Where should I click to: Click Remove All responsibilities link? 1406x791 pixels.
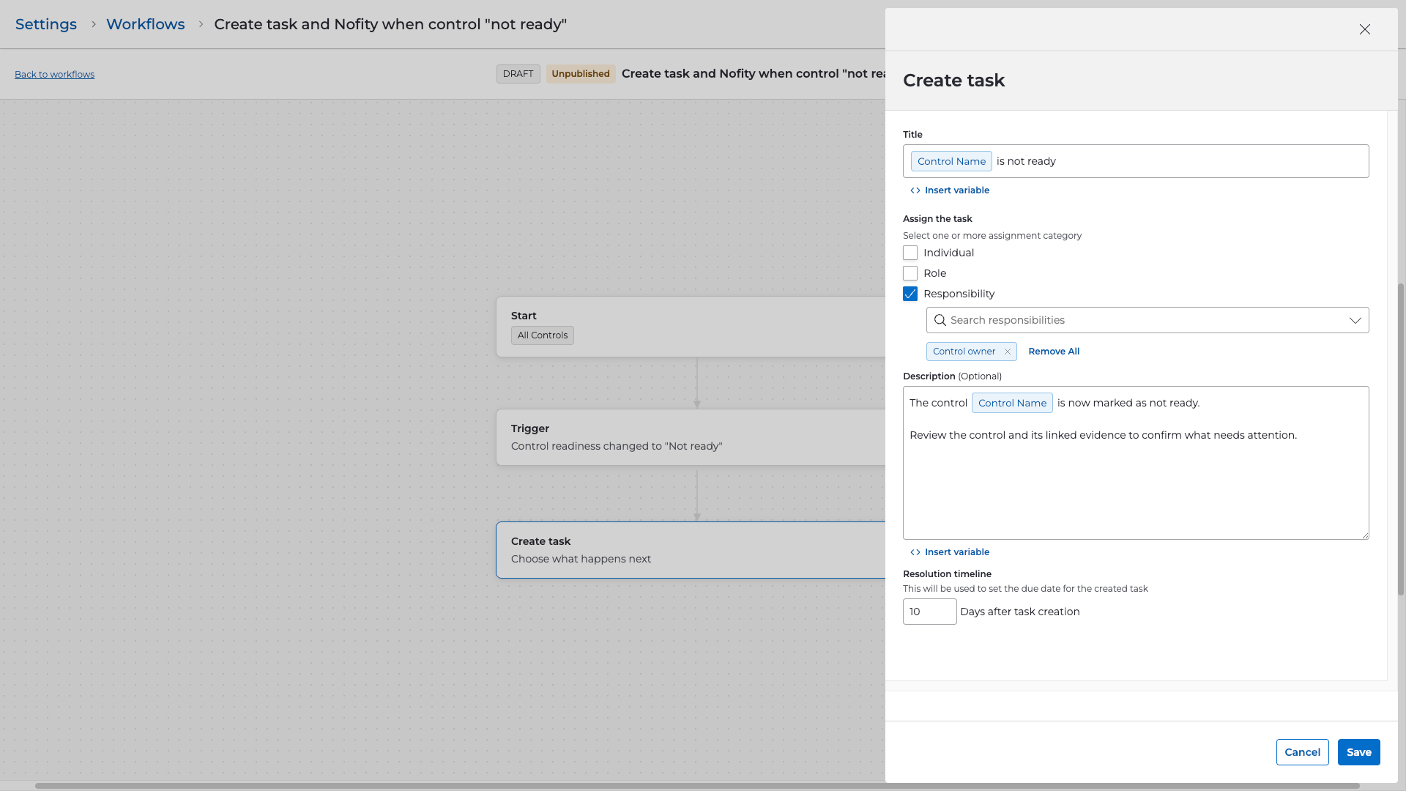[x=1053, y=352]
